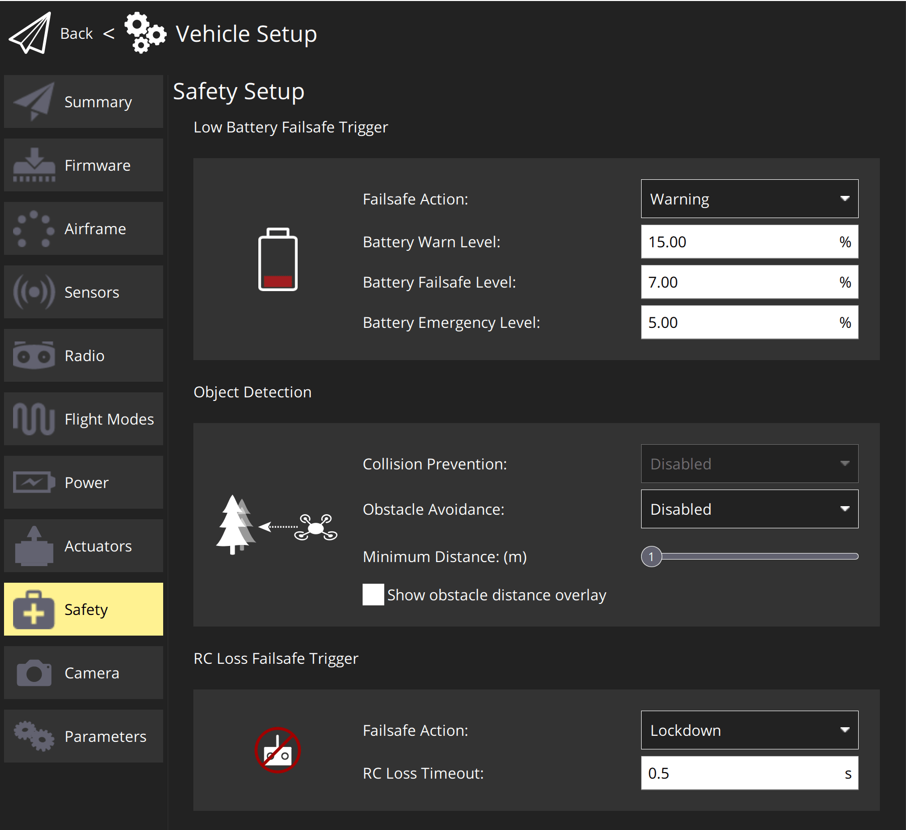Open Sensors via its signal waves icon
The image size is (906, 830).
pyautogui.click(x=34, y=292)
